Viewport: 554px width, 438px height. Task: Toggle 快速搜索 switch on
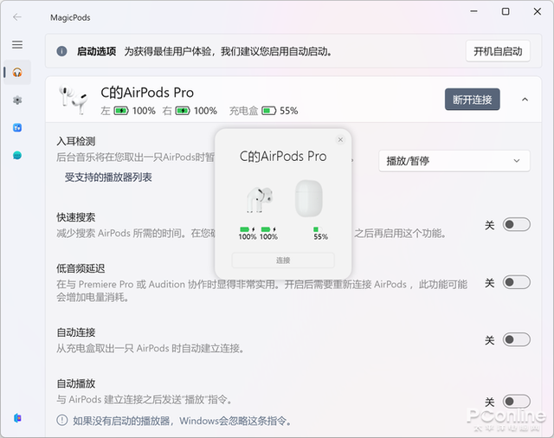(516, 225)
